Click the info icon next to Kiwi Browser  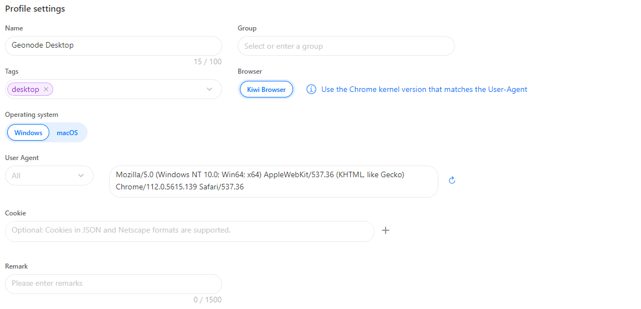pos(311,89)
